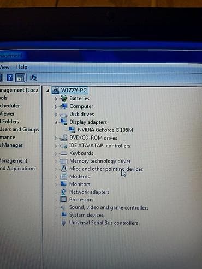The height and width of the screenshot is (269, 202).
Task: Click Universal Serial Bus controllers icon
Action: click(x=63, y=223)
